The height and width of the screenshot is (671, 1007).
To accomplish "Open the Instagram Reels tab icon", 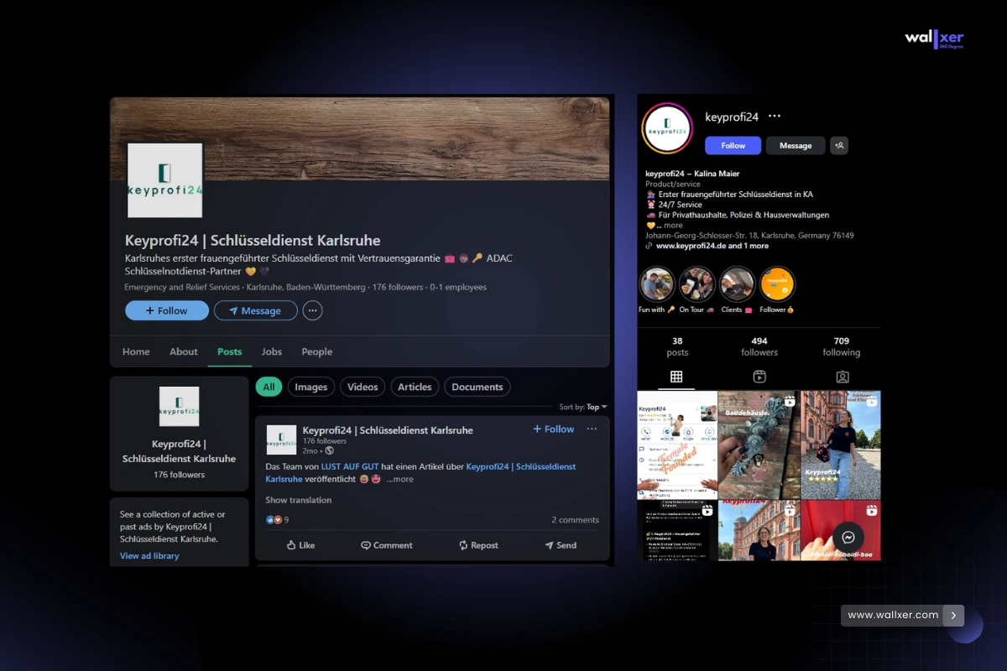I will point(759,377).
